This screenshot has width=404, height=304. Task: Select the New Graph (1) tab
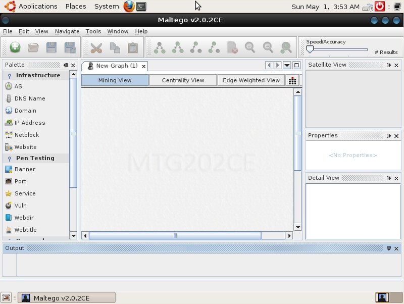click(x=116, y=66)
